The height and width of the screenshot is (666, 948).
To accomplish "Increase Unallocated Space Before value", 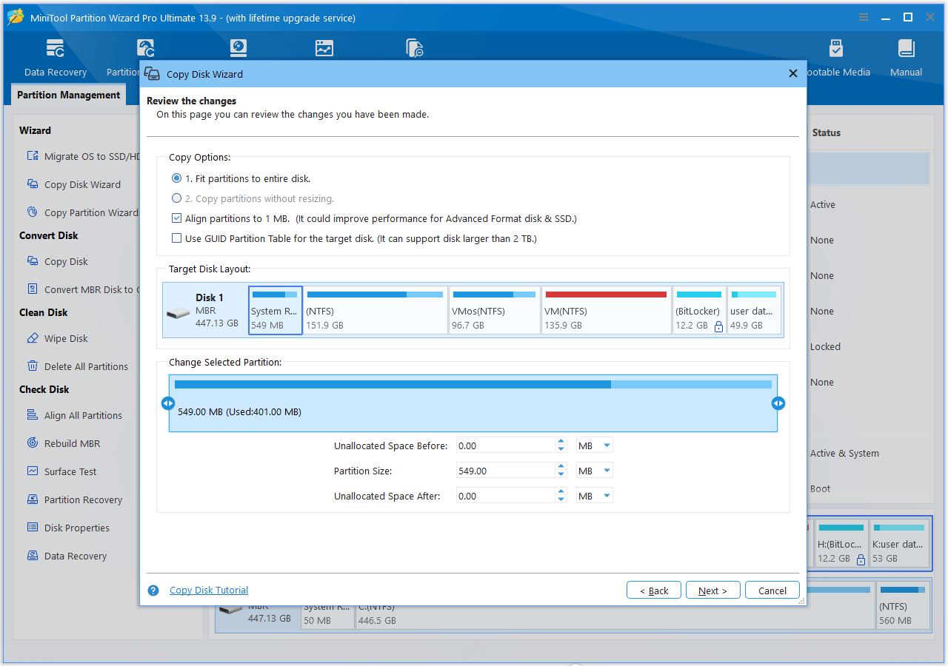I will pyautogui.click(x=561, y=442).
